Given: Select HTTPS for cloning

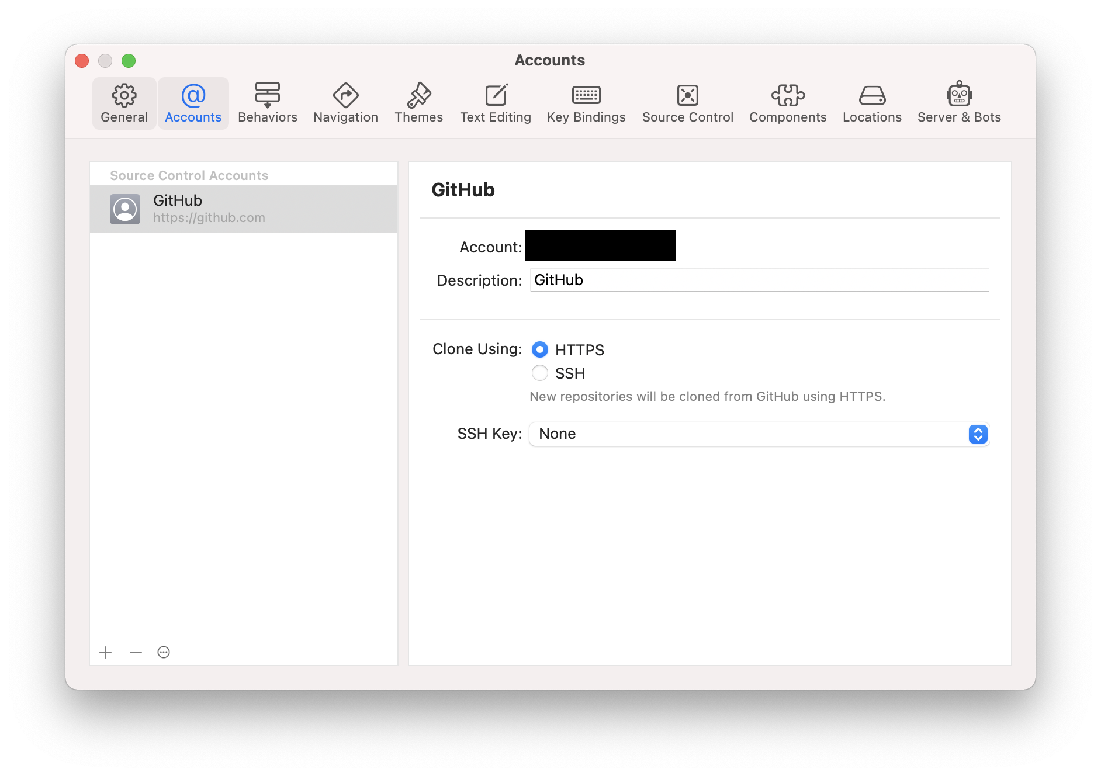Looking at the screenshot, I should click(x=540, y=349).
